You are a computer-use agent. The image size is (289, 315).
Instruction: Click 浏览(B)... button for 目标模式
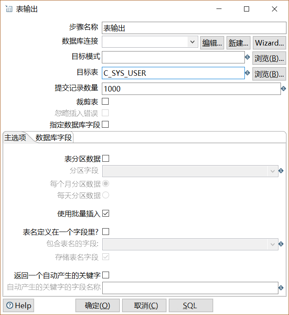click(x=269, y=58)
